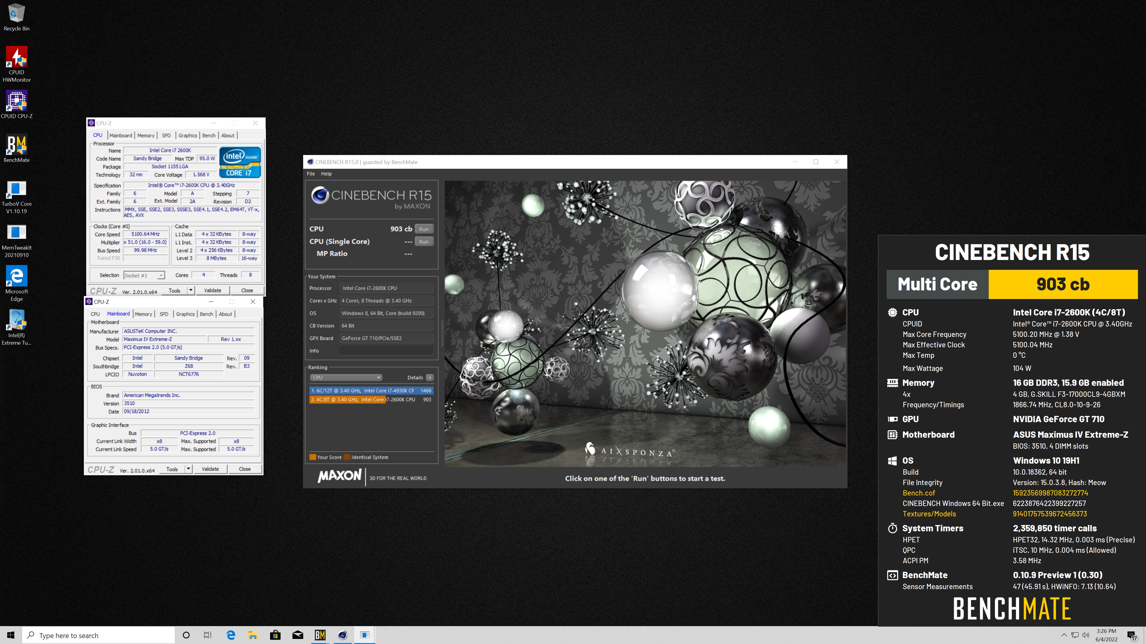
Task: Expand Tools dropdown arrow in top CPU-Z
Action: (191, 290)
